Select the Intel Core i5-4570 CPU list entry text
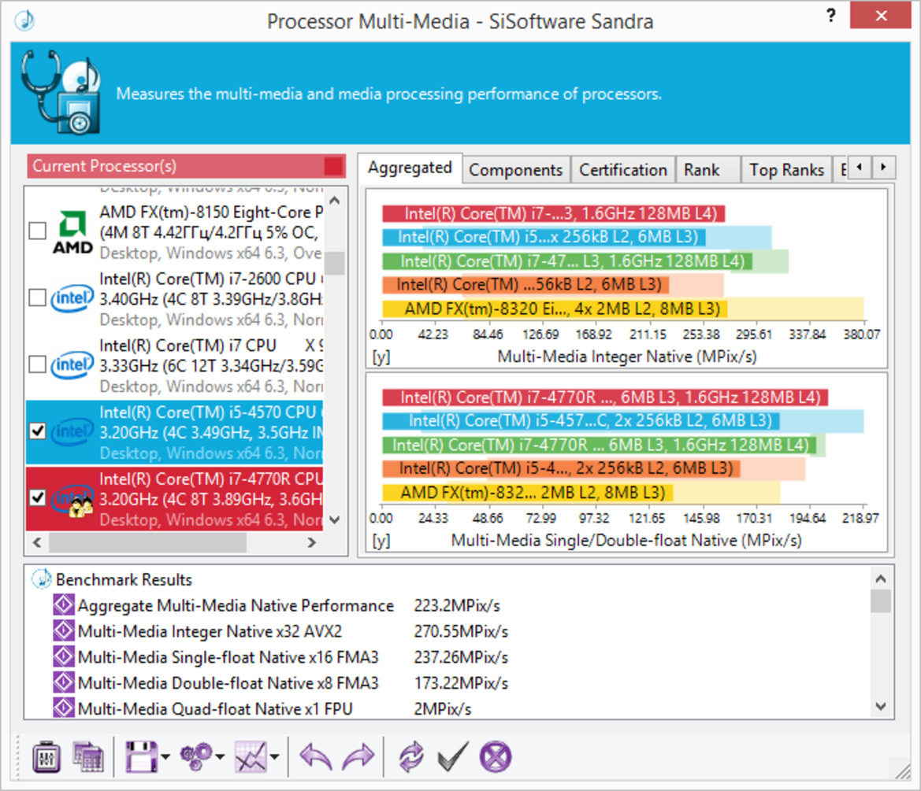Screen dimensions: 921x791 tap(210, 432)
